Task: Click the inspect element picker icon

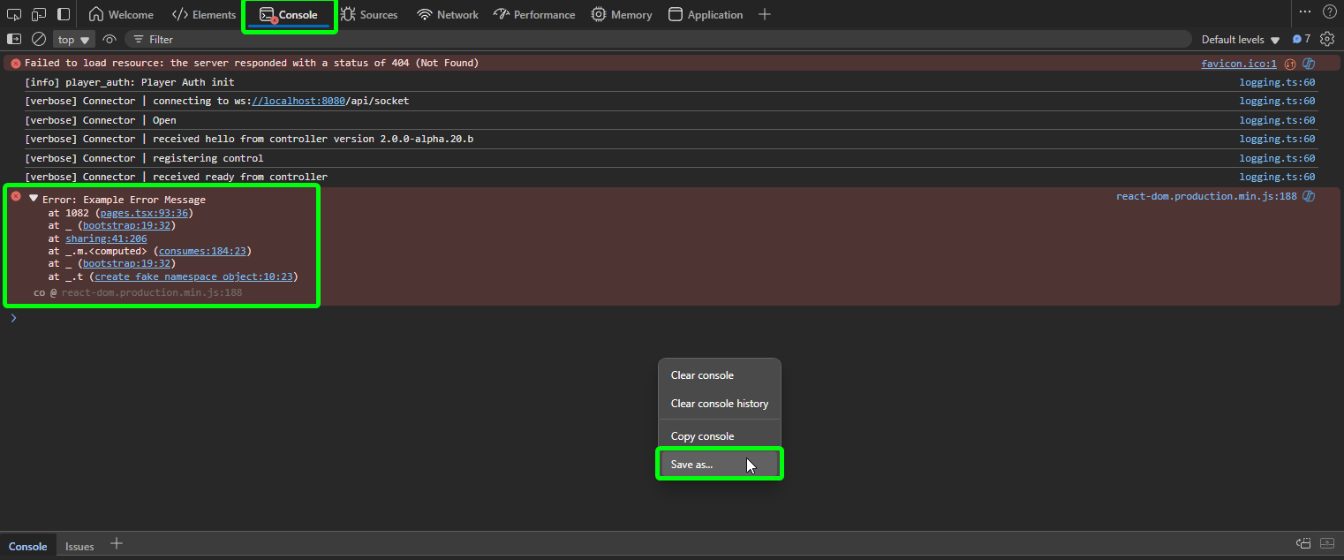Action: 14,14
